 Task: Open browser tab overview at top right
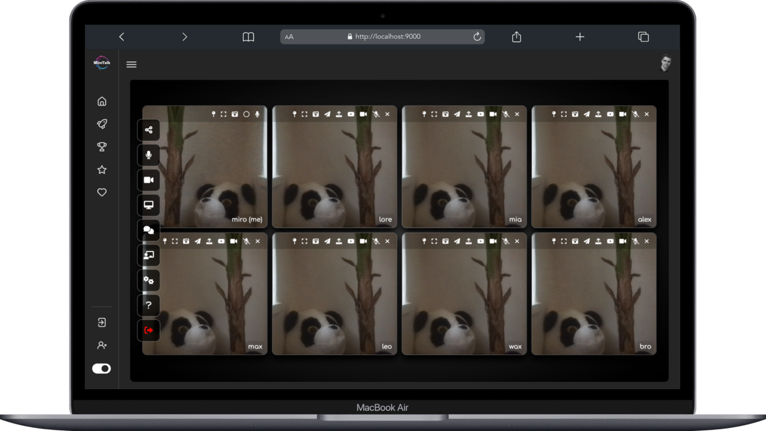click(x=643, y=37)
